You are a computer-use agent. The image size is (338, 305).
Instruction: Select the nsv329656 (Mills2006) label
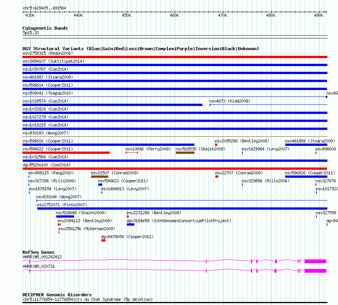[265, 181]
